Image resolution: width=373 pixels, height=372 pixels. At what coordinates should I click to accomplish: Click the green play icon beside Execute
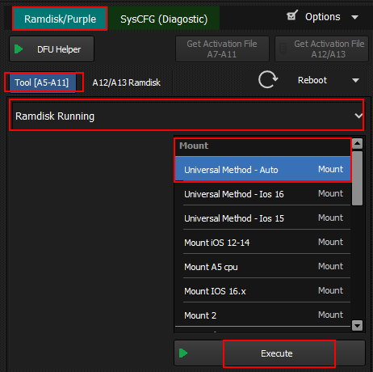183,353
